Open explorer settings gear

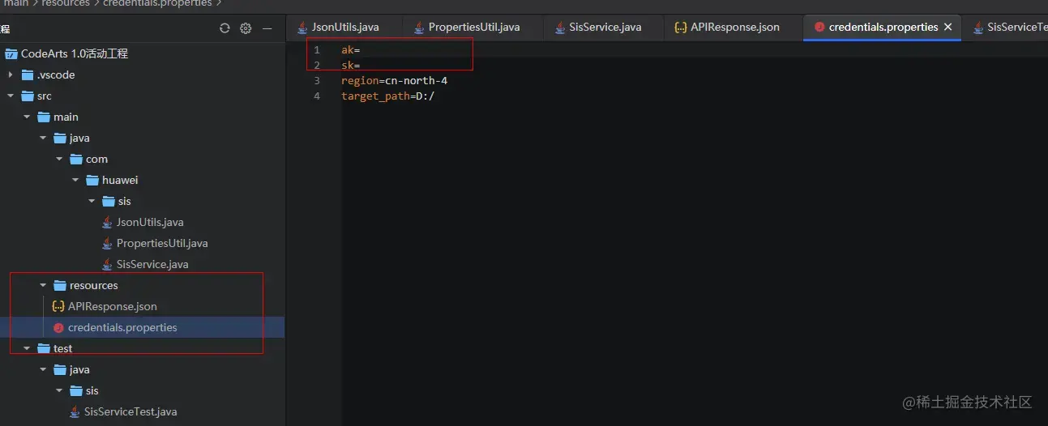pos(246,28)
